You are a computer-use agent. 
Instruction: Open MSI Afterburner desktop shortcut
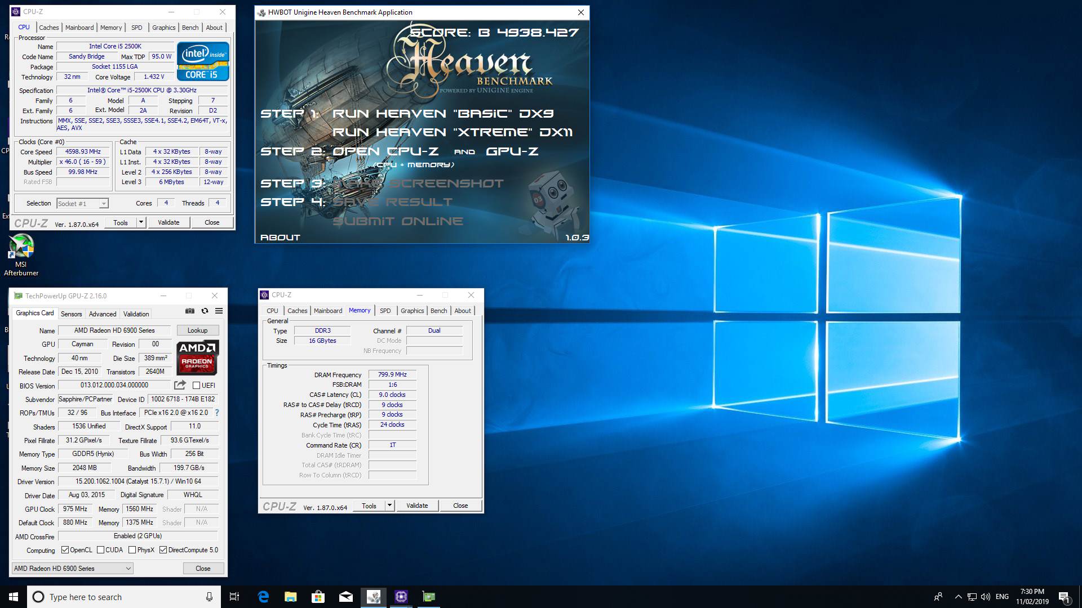[21, 255]
